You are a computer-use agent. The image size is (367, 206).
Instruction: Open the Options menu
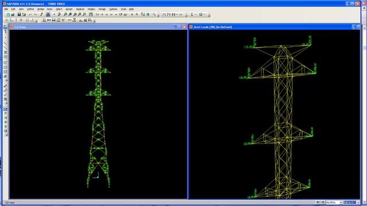pyautogui.click(x=114, y=9)
